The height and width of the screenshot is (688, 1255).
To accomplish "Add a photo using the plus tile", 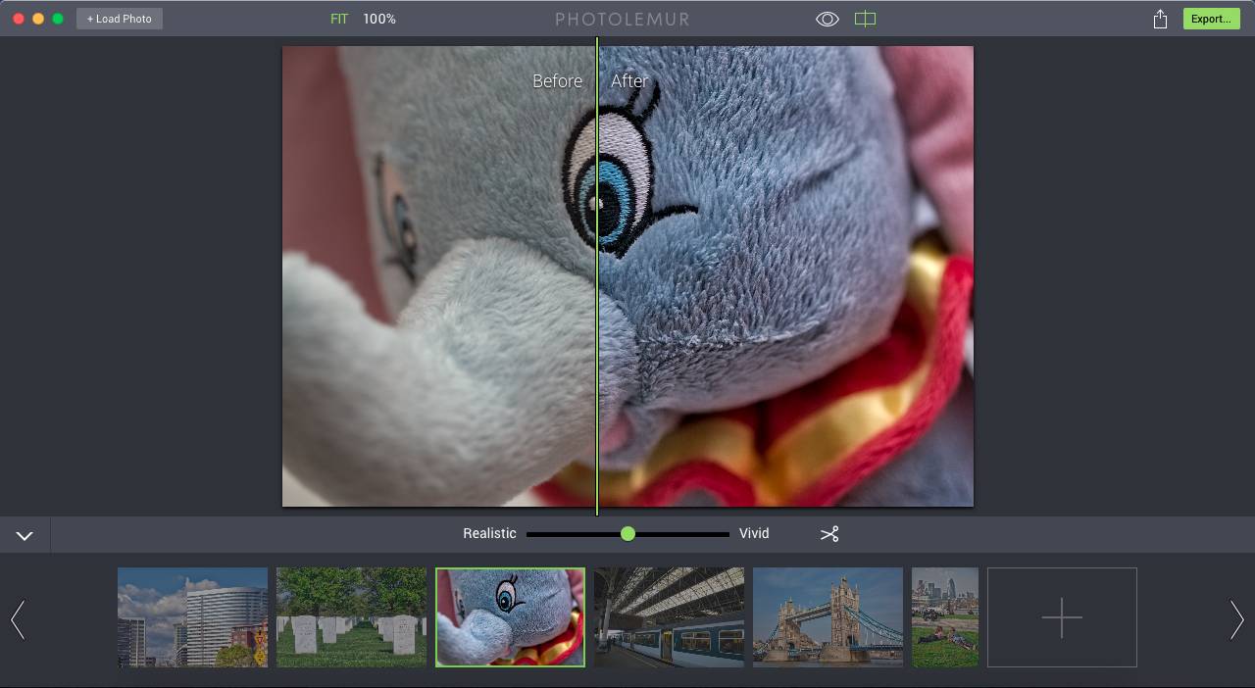I will 1062,617.
